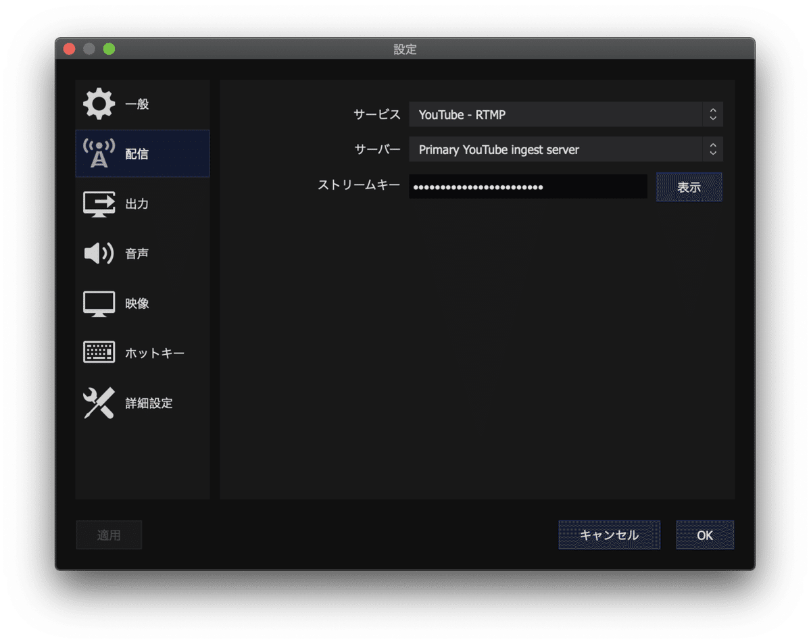Switch to the 出力 tab
Image resolution: width=811 pixels, height=644 pixels.
pyautogui.click(x=143, y=203)
